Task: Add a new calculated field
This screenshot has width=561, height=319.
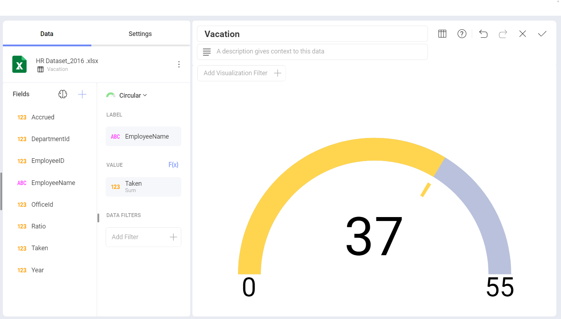Action: click(82, 94)
